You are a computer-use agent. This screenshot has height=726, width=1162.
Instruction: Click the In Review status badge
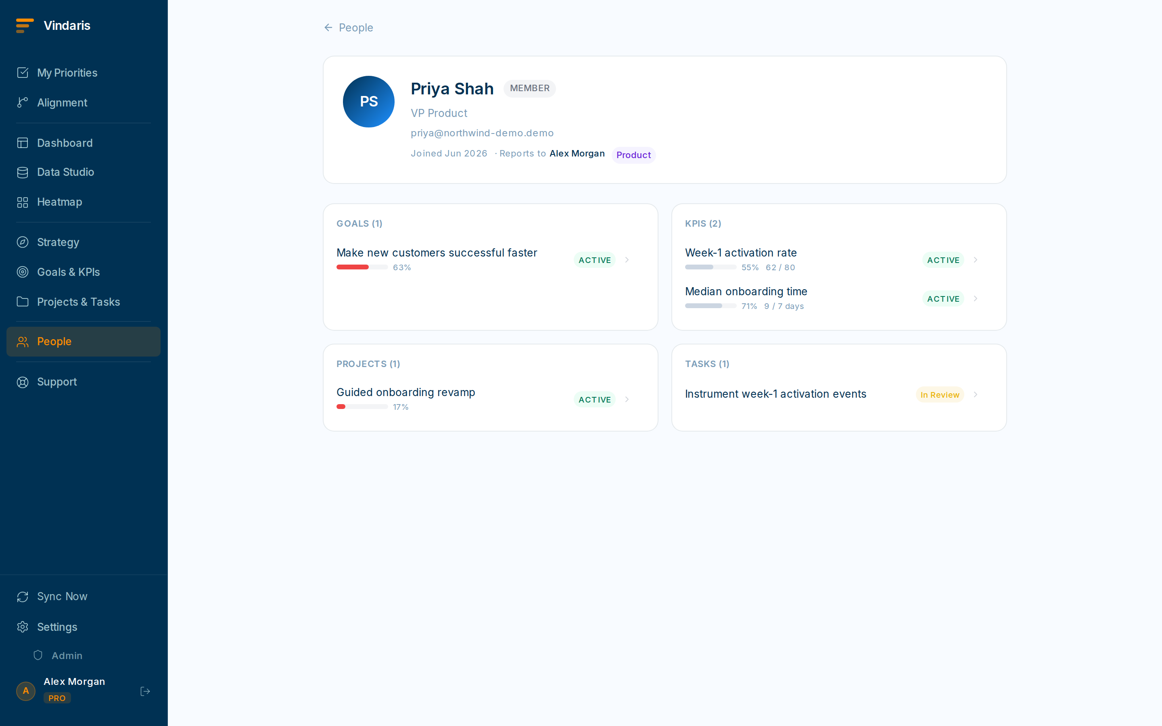click(940, 395)
